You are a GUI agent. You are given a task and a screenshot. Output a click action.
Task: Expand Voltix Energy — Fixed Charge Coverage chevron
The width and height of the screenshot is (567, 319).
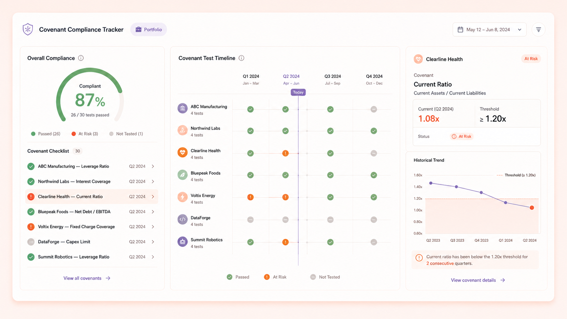pyautogui.click(x=153, y=227)
